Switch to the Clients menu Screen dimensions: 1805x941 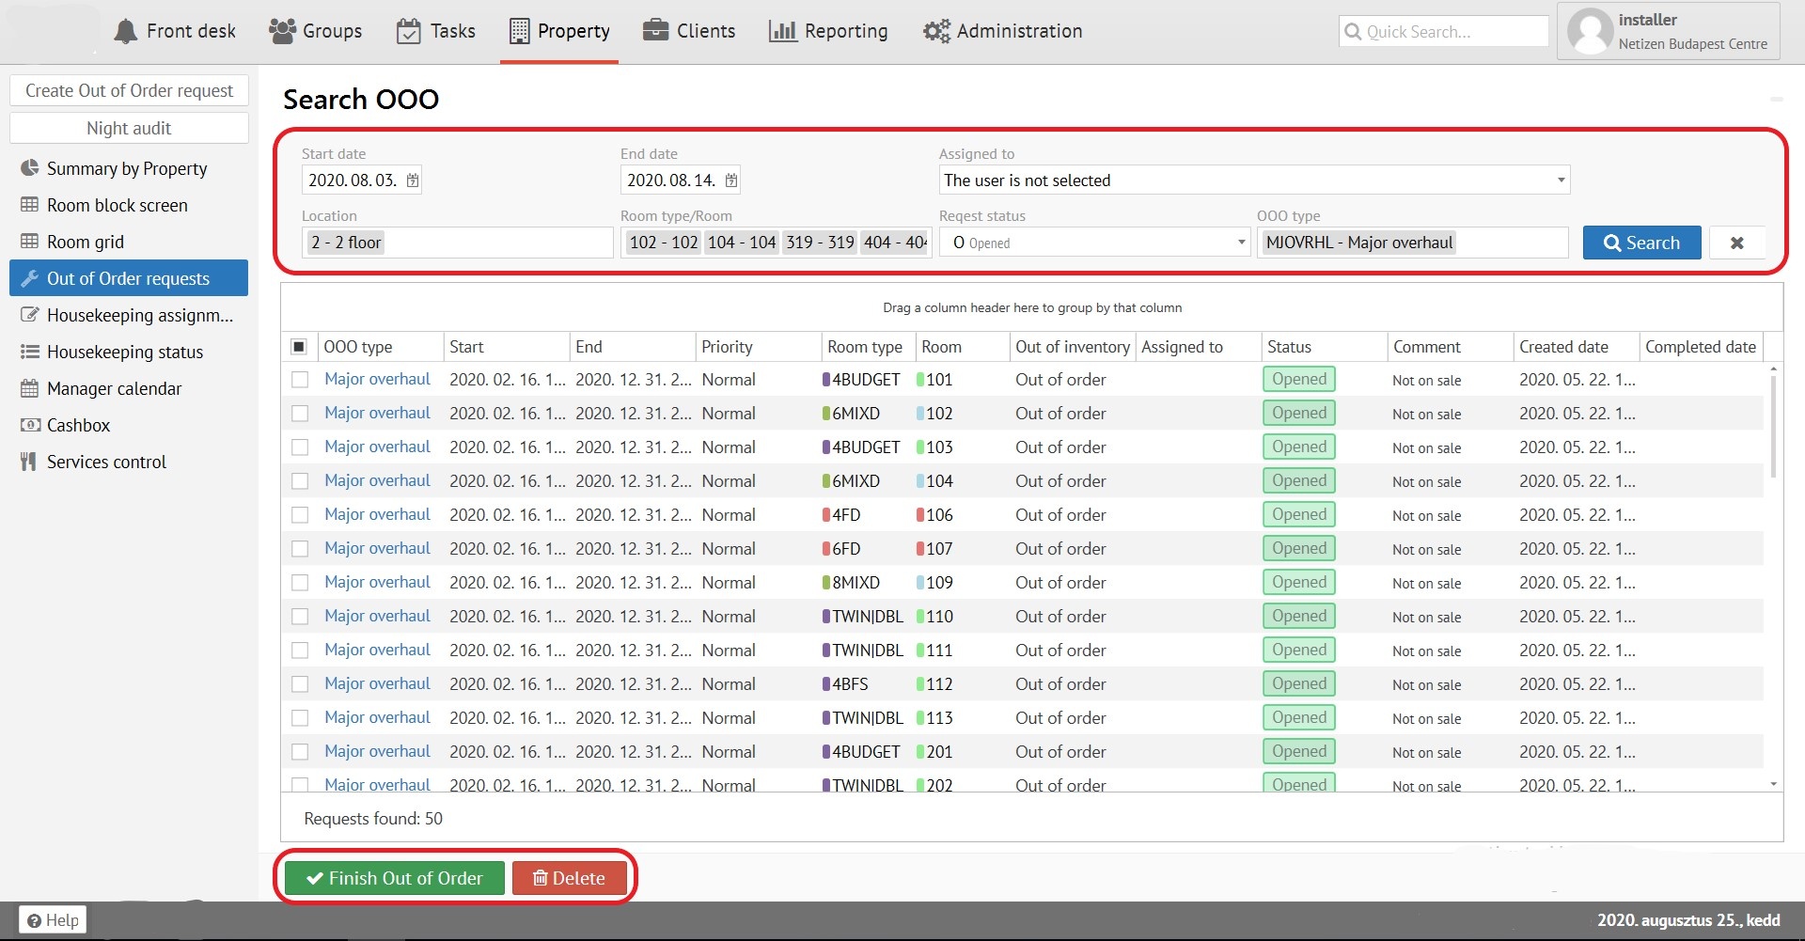pos(689,31)
